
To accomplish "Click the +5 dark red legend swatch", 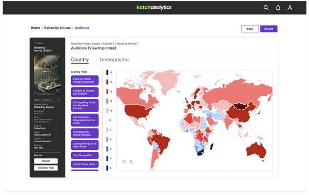I will 107,72.
